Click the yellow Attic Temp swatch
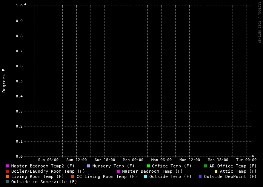Image resolution: width=263 pixels, height=187 pixels. pos(216,171)
